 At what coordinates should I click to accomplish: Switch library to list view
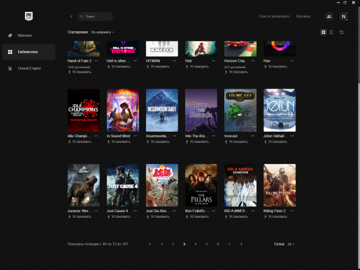tap(330, 32)
